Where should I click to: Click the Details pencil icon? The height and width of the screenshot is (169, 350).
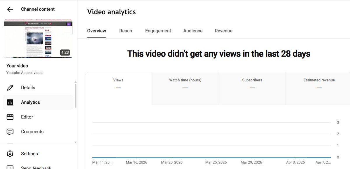point(10,88)
